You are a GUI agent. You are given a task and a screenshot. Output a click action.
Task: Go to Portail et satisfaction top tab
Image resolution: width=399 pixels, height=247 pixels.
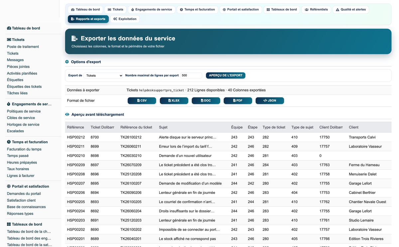[241, 10]
